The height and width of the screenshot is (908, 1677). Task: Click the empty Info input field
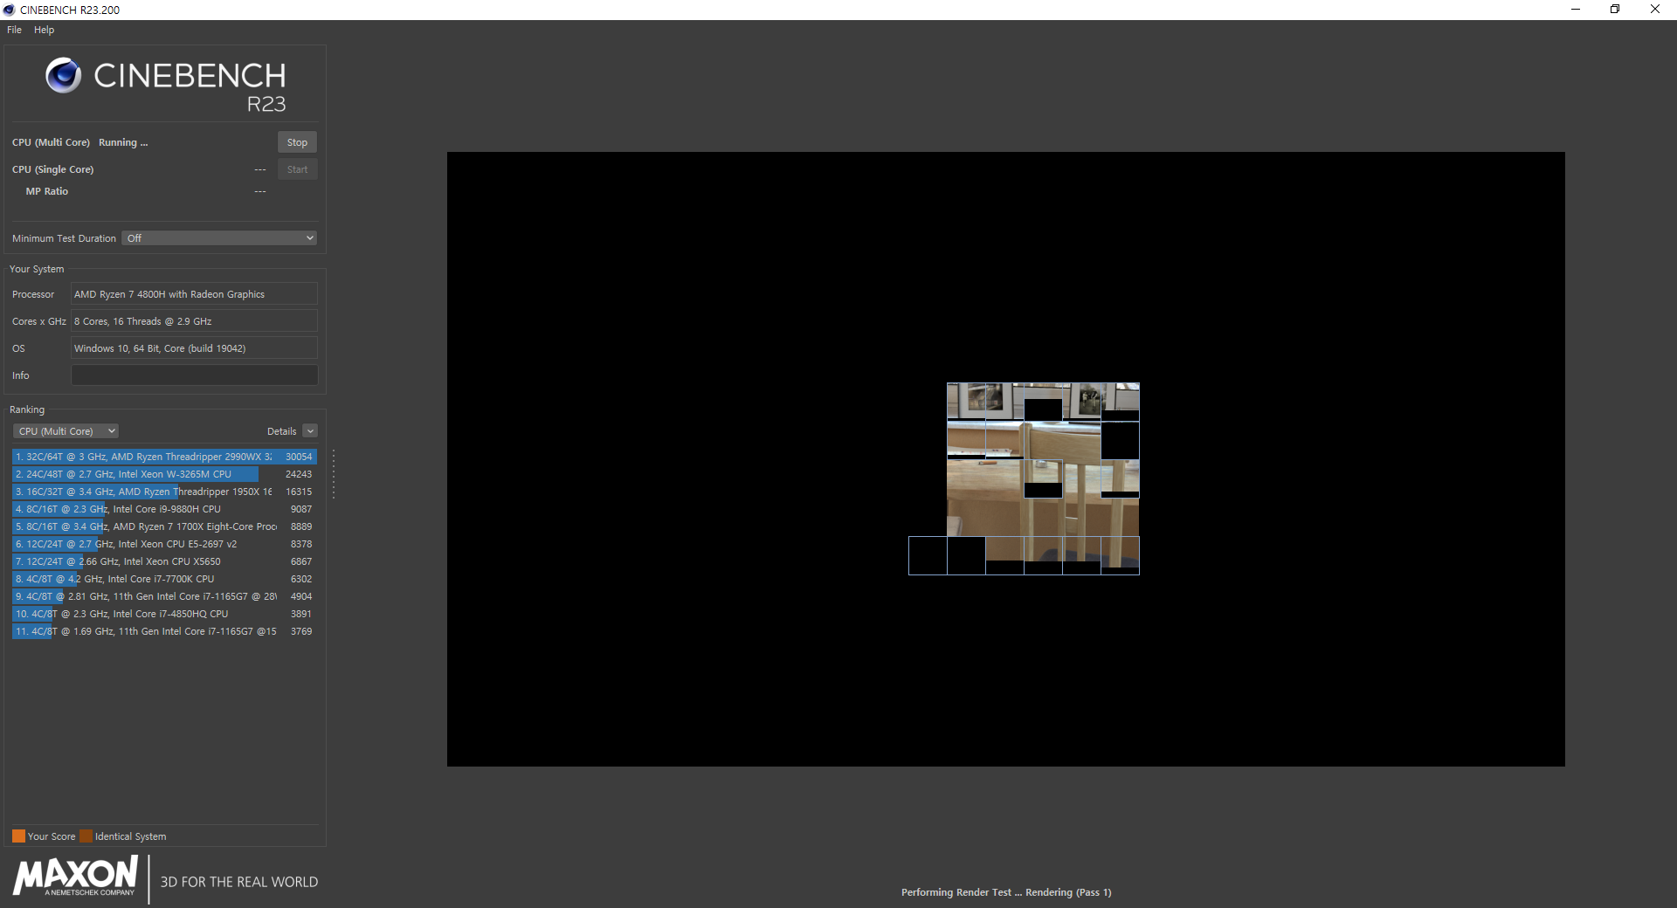[194, 375]
